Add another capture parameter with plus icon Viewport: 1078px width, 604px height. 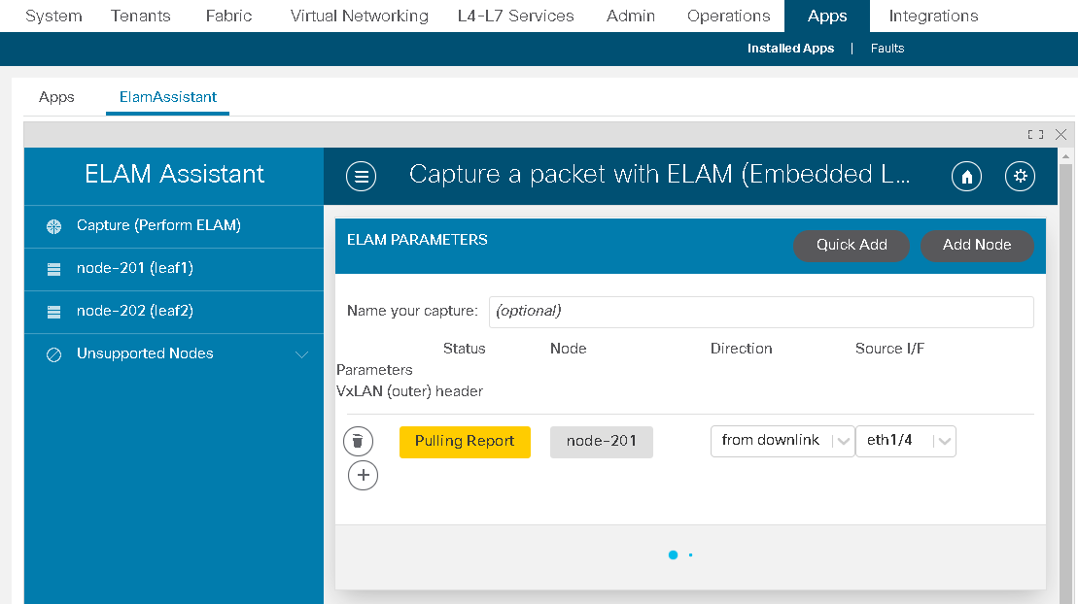click(363, 476)
